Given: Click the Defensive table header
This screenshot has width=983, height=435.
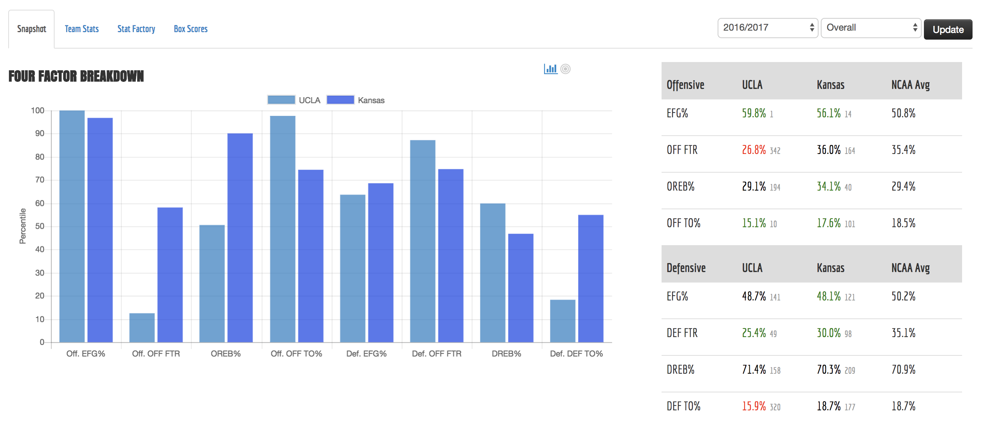Looking at the screenshot, I should 686,268.
